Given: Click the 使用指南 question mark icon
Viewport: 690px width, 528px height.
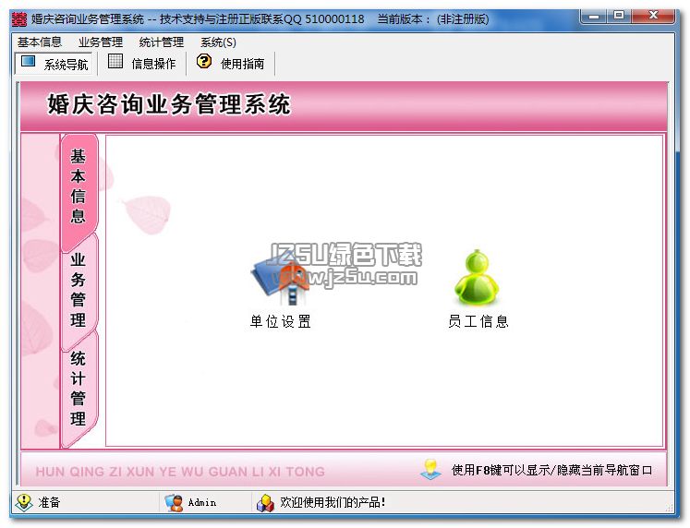Looking at the screenshot, I should [x=204, y=61].
